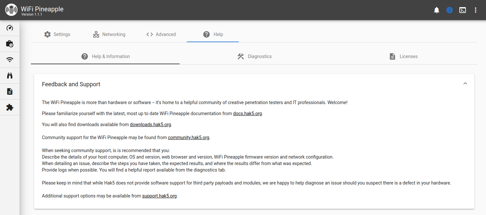Follow the docs.hak5.org link
The width and height of the screenshot is (486, 215).
tap(248, 113)
